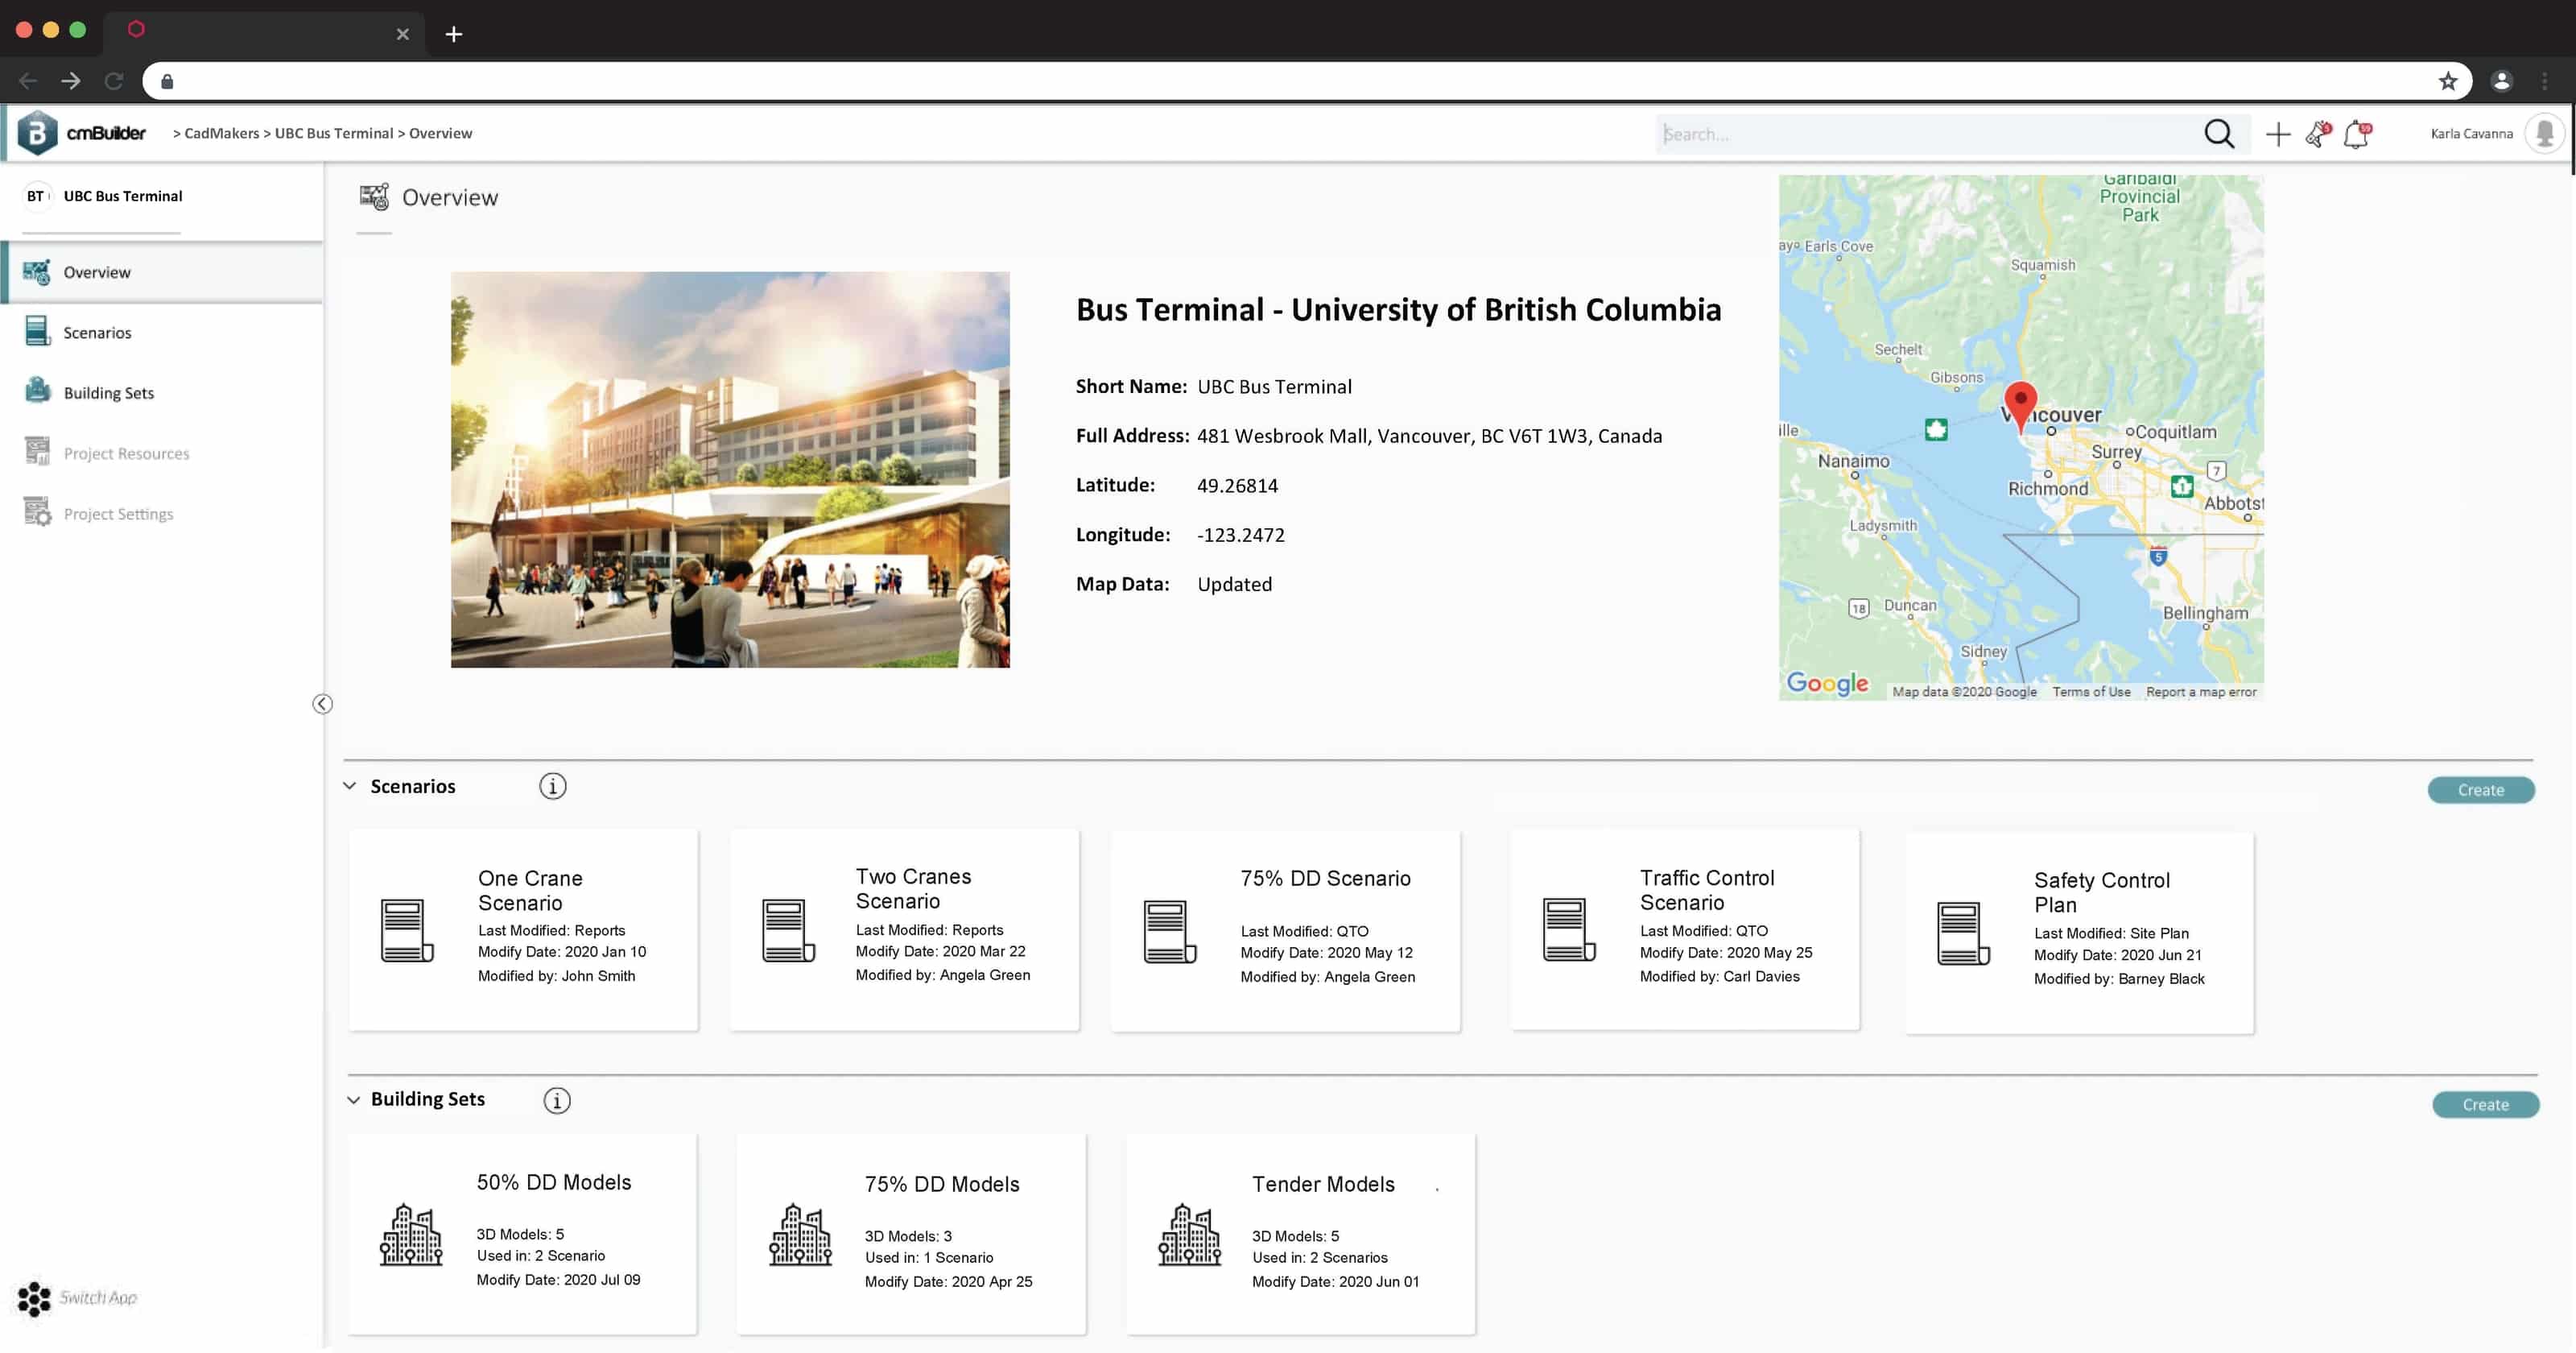Open the Karla Cavanna profile avatar
The height and width of the screenshot is (1353, 2576).
2545,133
